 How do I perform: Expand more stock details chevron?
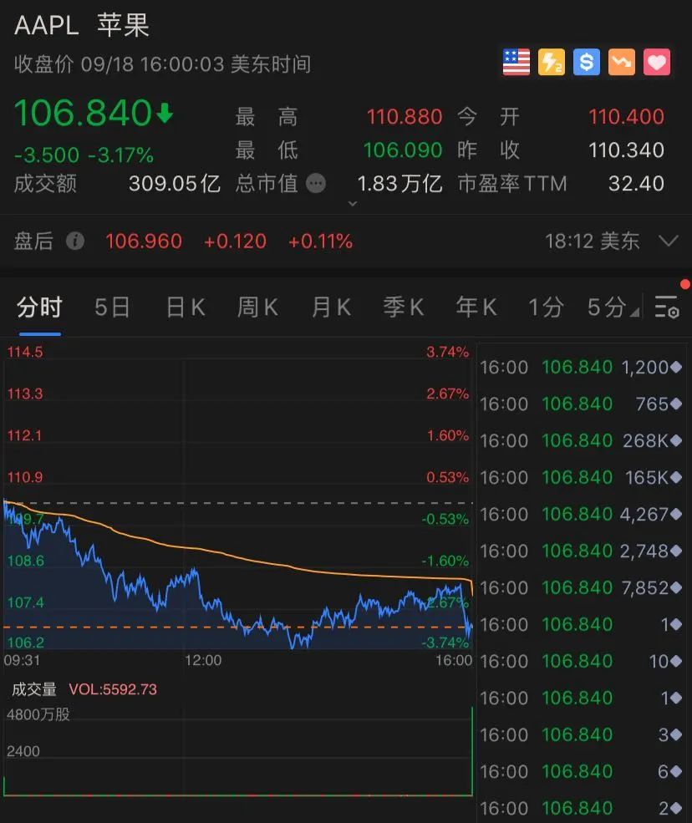(x=353, y=204)
